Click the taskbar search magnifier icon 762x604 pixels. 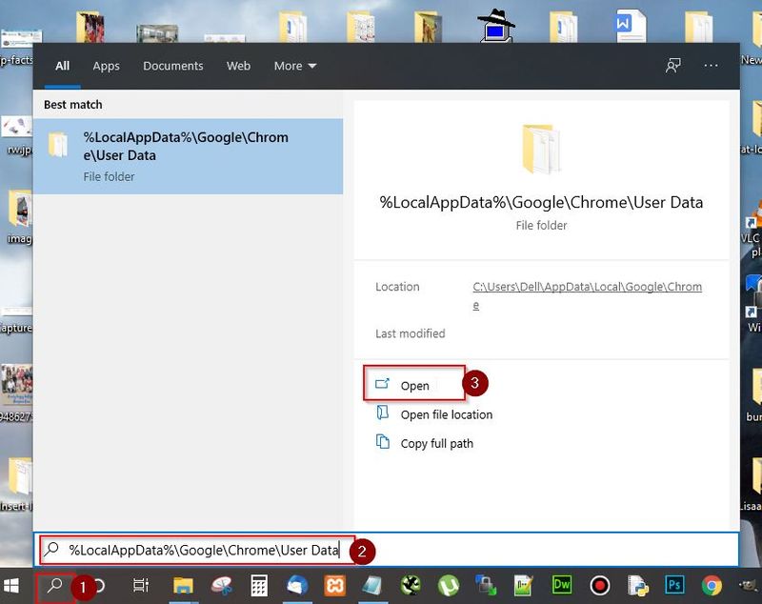pos(55,586)
